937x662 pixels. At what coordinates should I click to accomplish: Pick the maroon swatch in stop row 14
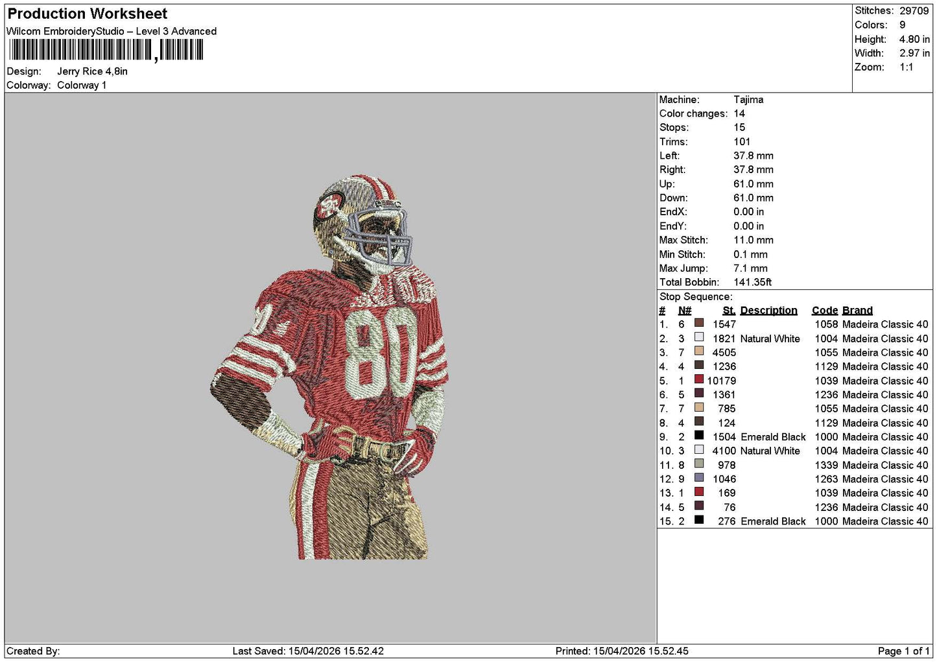(x=699, y=506)
